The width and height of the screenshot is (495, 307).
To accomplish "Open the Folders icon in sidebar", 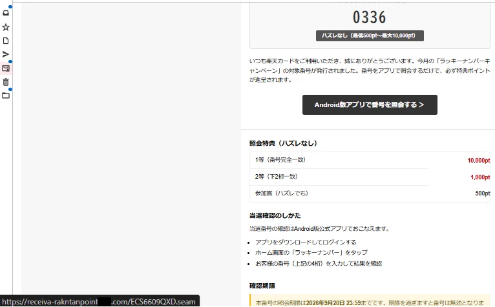I will 6,95.
